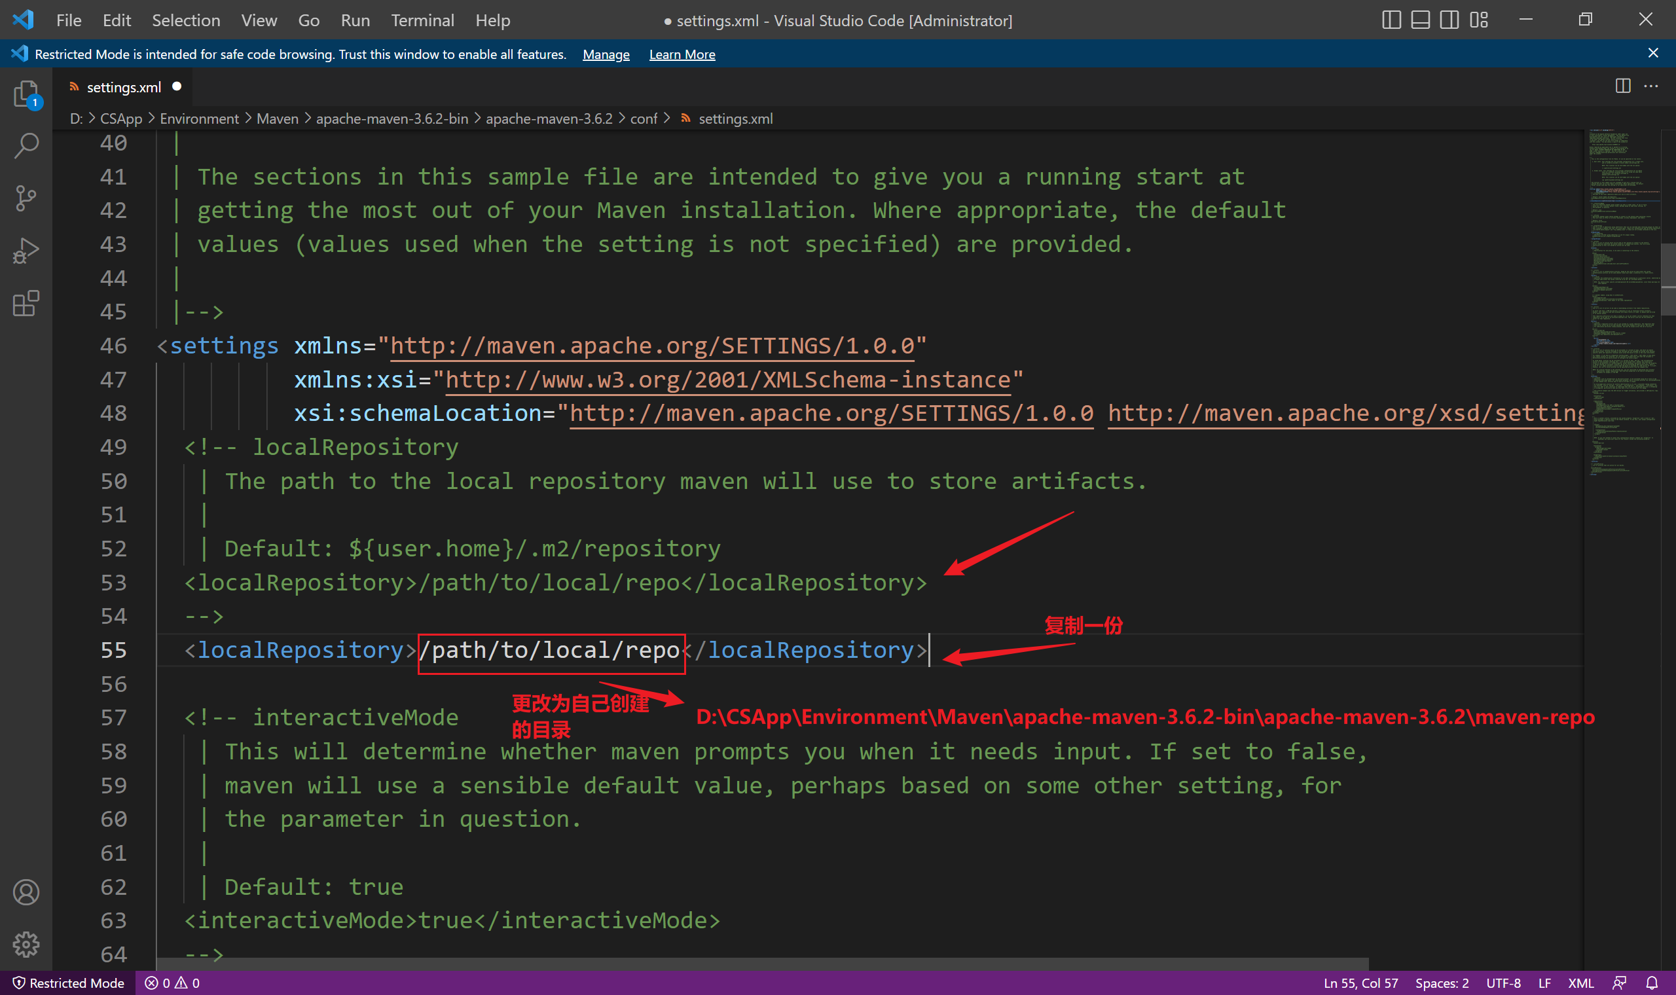Change indentation via Spaces: 2

click(x=1442, y=983)
